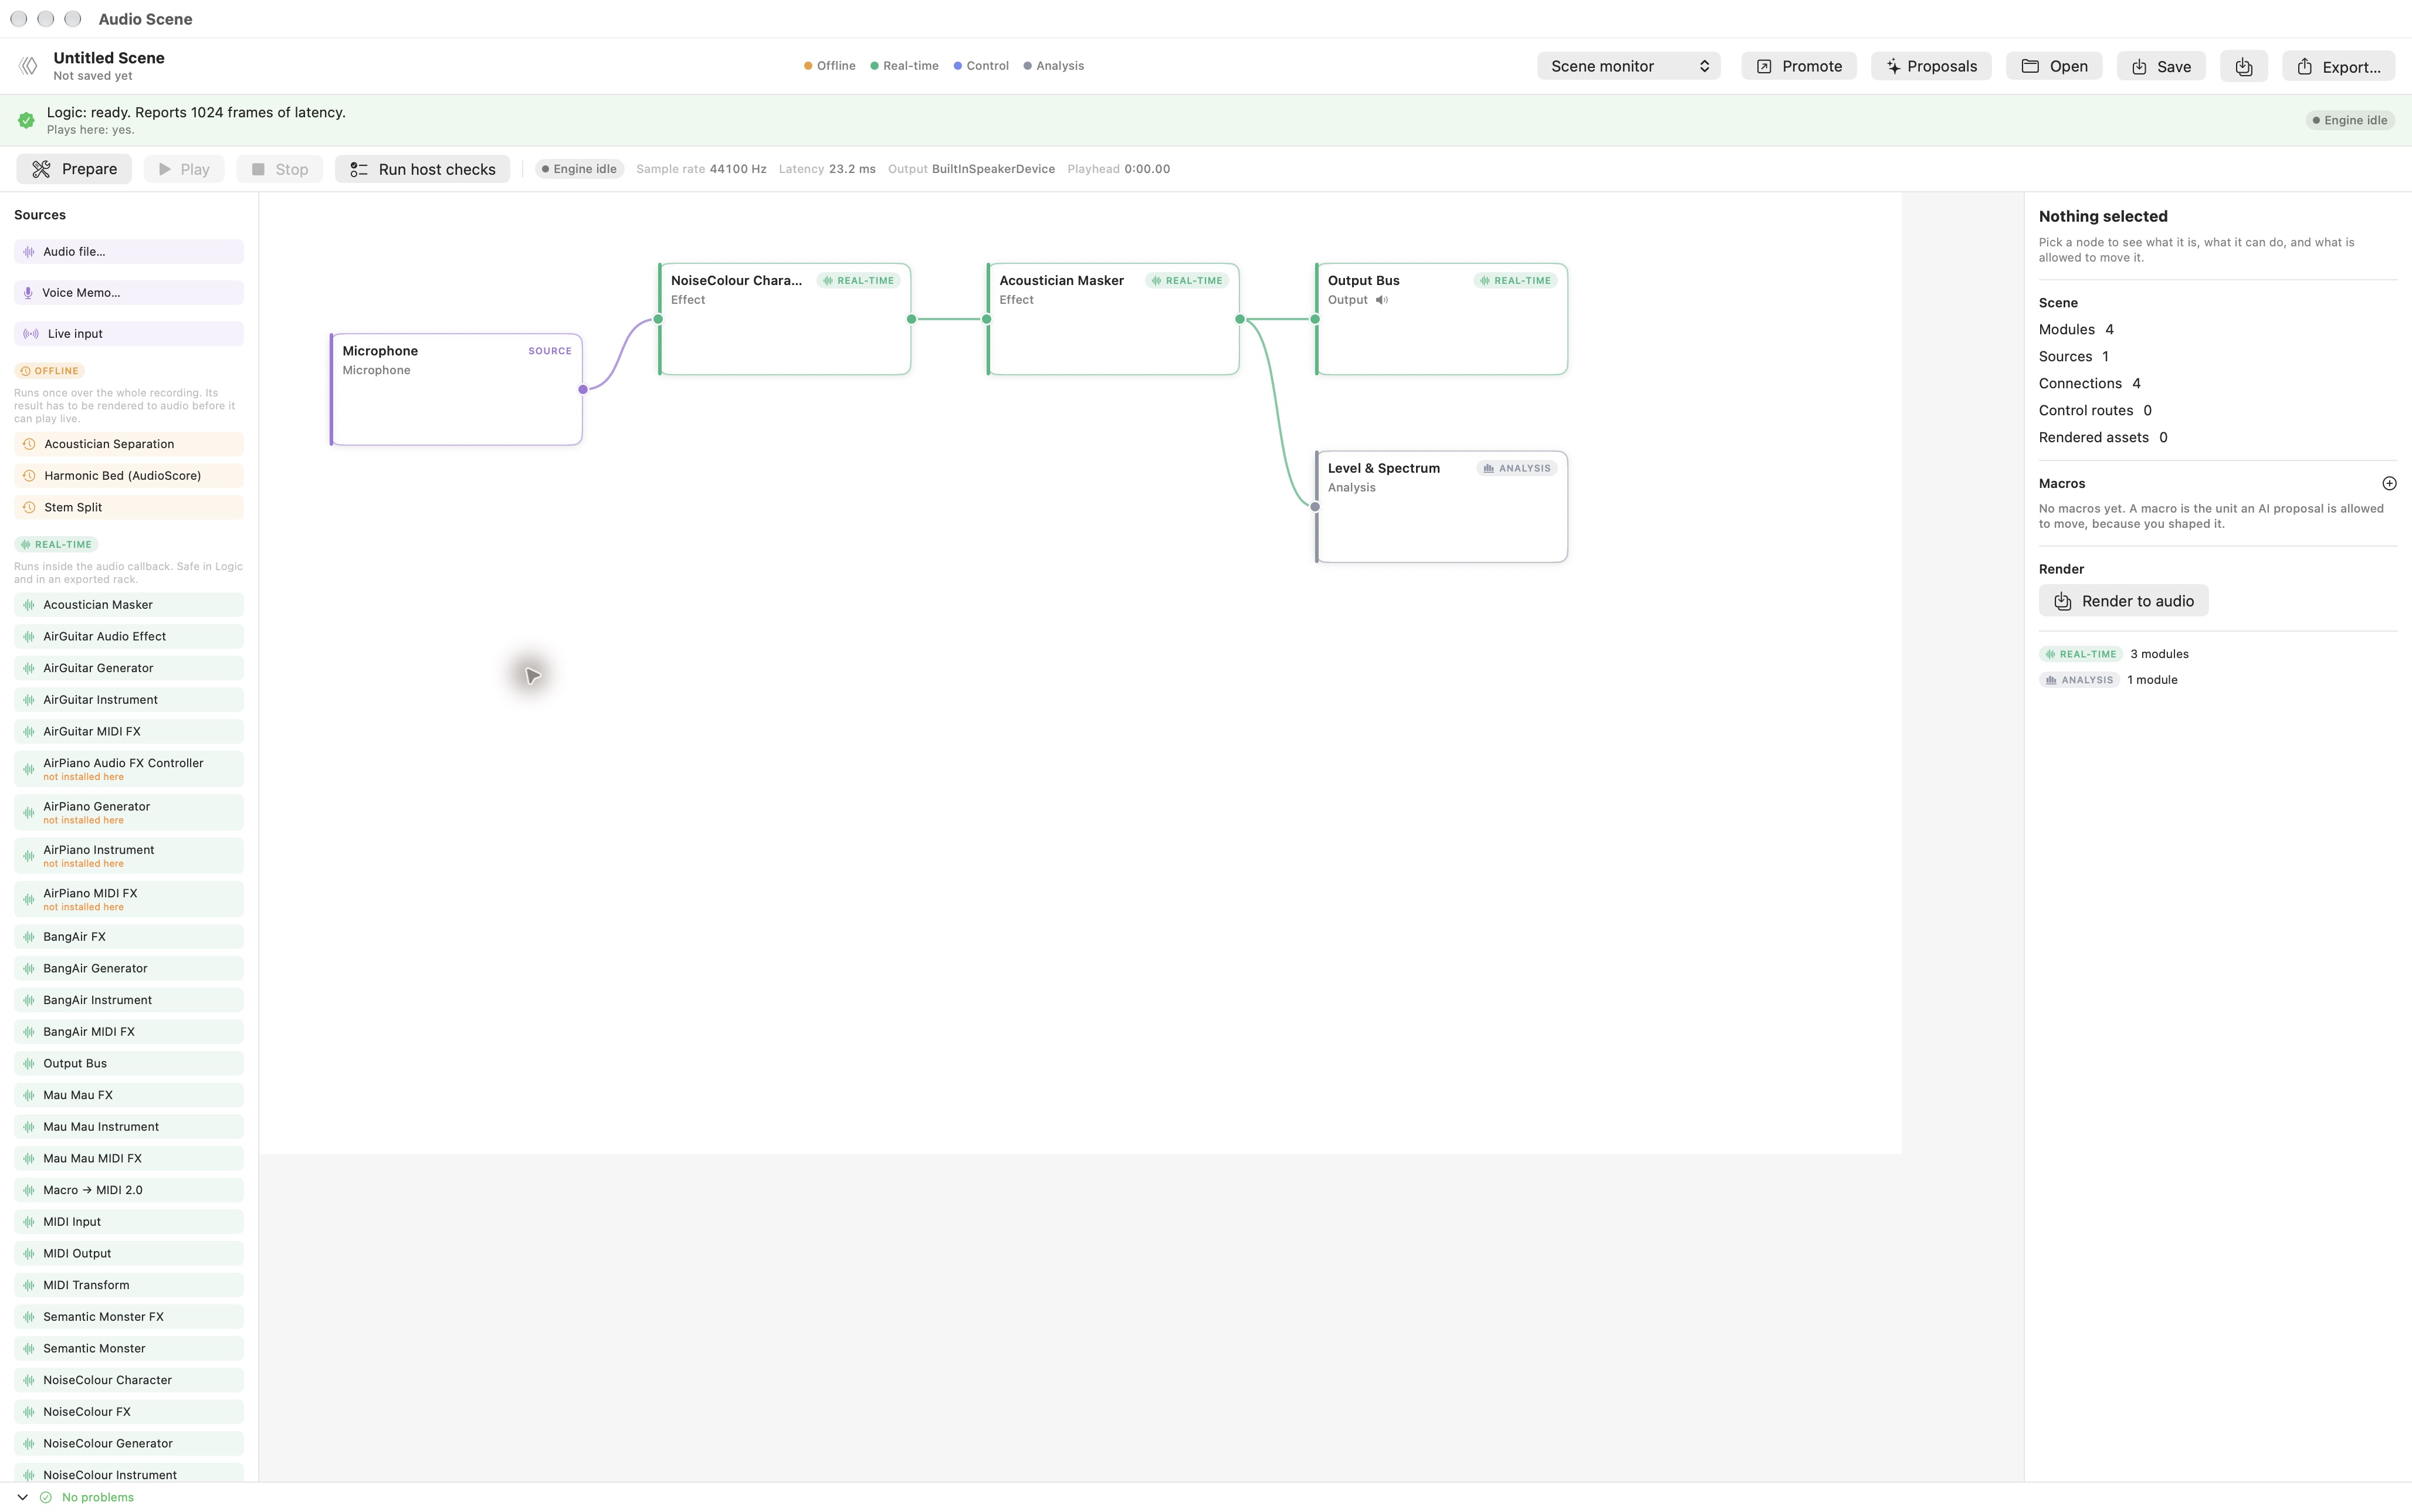
Task: Add the MIDI Transform module
Action: click(x=129, y=1285)
